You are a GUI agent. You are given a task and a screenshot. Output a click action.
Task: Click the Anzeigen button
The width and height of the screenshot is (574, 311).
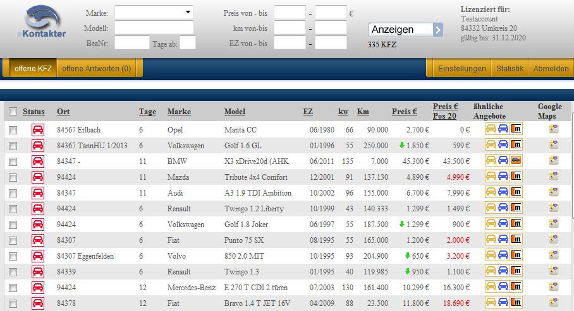(x=406, y=30)
